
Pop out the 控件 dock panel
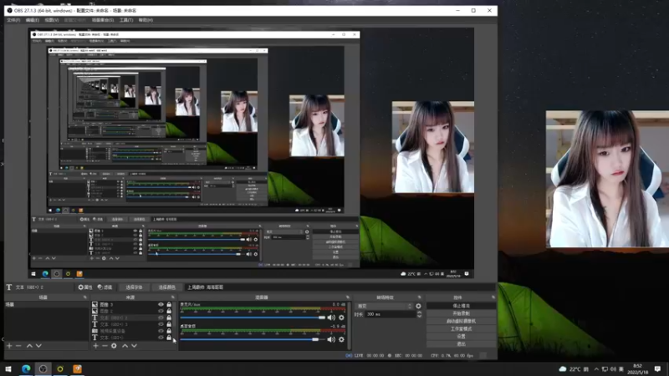[x=493, y=297]
